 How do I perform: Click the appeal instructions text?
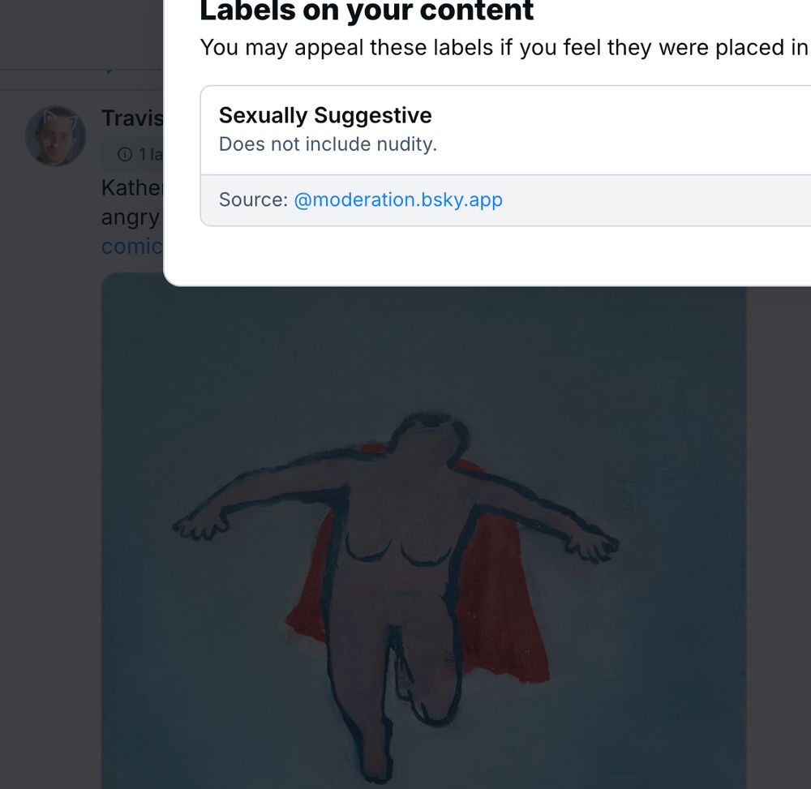point(504,48)
